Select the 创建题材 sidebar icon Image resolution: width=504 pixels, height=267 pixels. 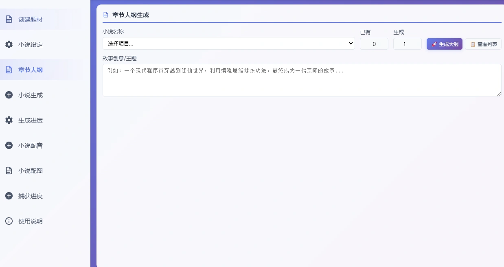coord(9,19)
